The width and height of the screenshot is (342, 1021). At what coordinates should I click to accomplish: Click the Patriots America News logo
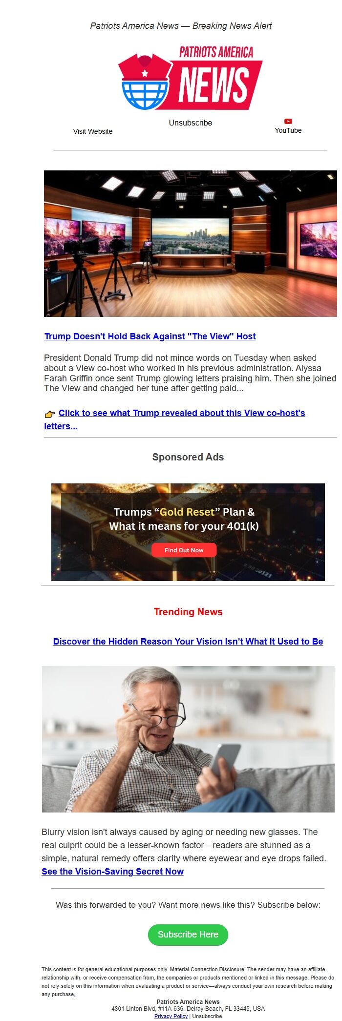(x=191, y=78)
